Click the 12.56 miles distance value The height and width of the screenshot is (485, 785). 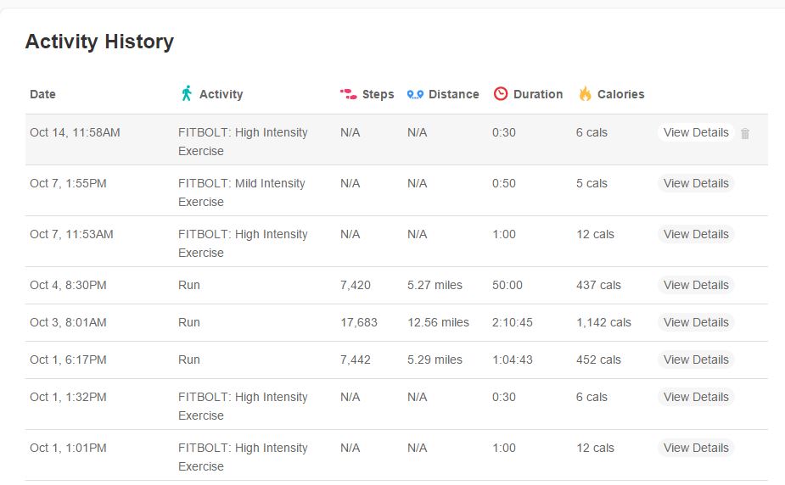click(x=438, y=322)
